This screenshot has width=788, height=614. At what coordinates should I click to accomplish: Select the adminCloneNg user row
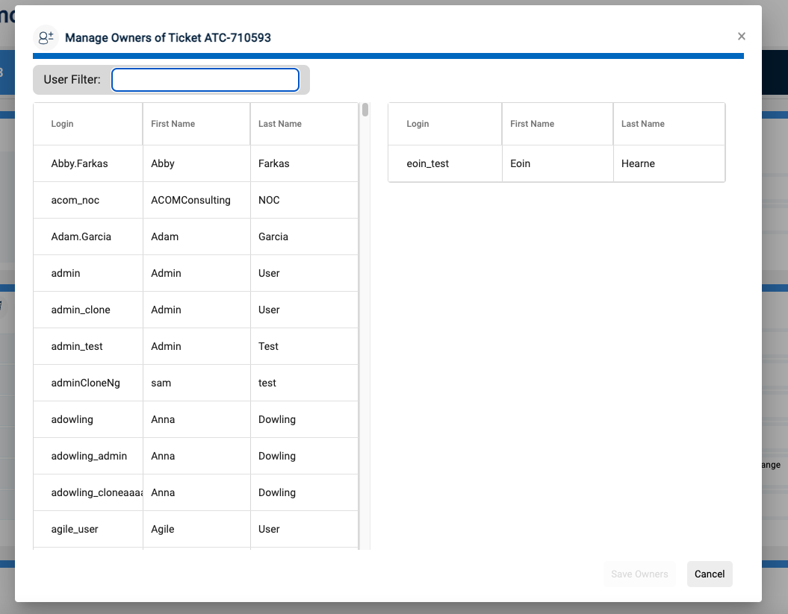click(x=85, y=383)
